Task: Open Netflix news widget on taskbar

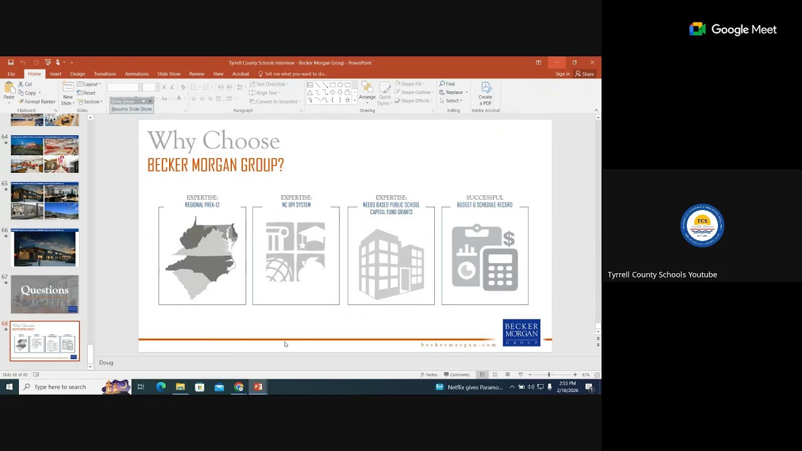Action: tap(469, 387)
